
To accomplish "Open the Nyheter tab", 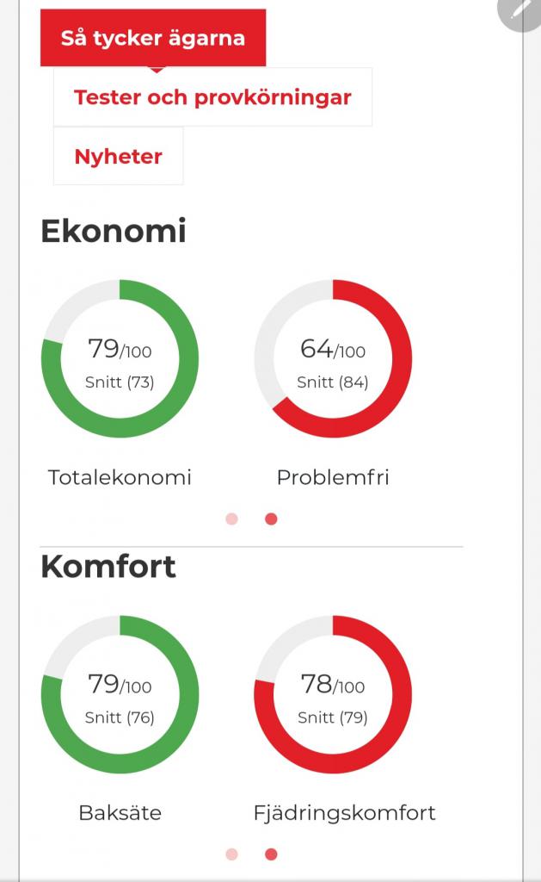I will [x=119, y=156].
